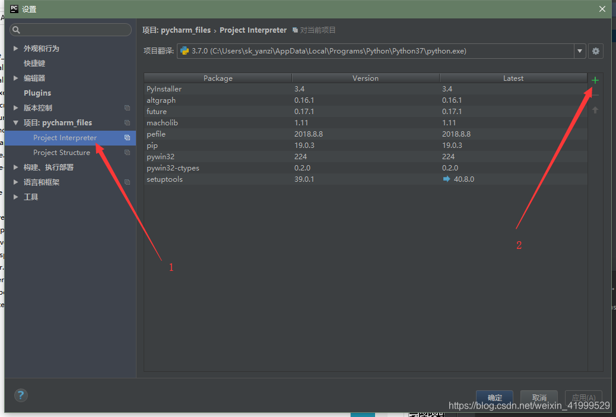616x417 pixels.
Task: Expand the 构建、执行部署 section
Action: tap(15, 167)
